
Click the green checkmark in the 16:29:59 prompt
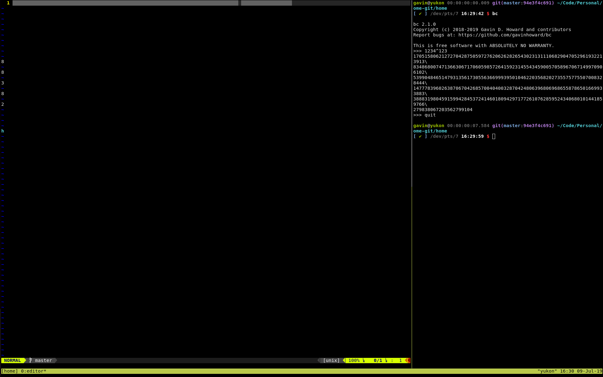point(420,136)
